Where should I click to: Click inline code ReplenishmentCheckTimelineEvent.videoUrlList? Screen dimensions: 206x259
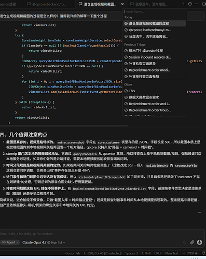pyautogui.click(x=109, y=189)
